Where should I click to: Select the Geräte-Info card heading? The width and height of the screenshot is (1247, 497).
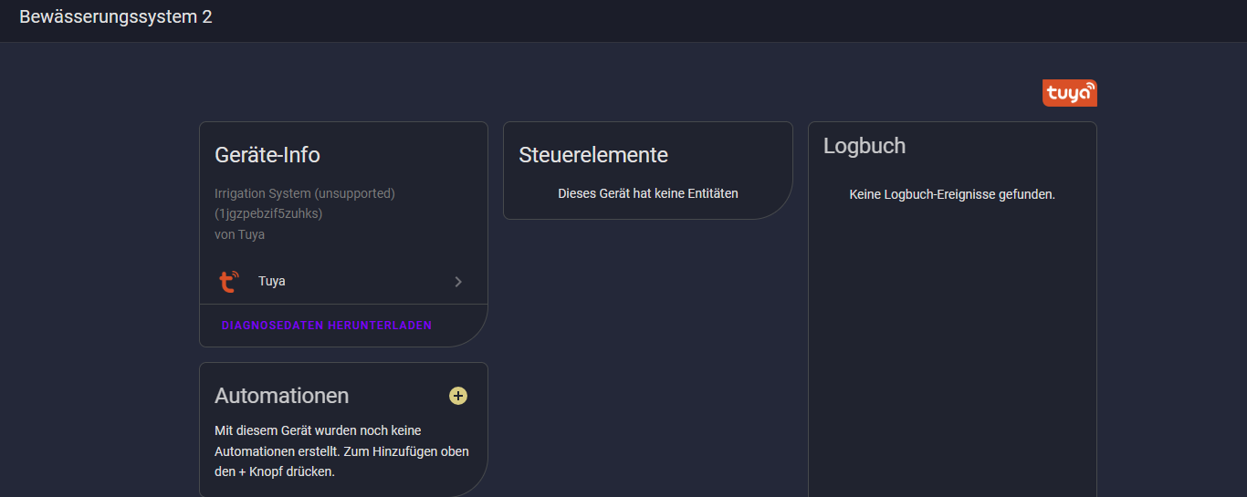[267, 155]
